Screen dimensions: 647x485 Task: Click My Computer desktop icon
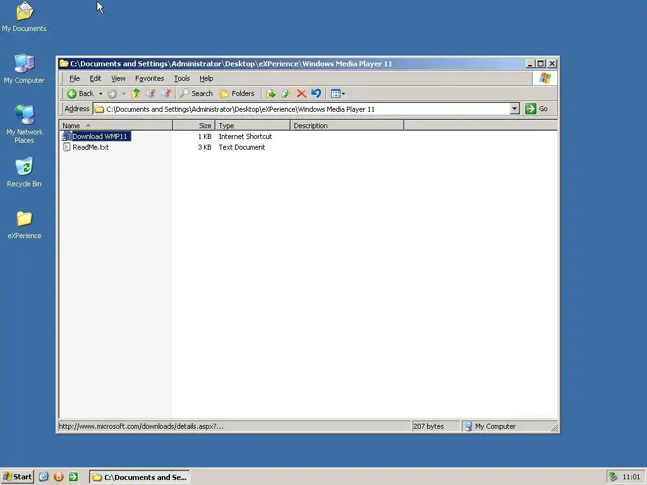pos(24,69)
